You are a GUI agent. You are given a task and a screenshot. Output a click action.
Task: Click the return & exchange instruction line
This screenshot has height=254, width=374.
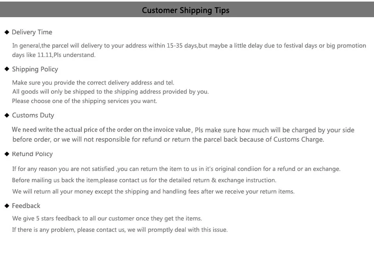click(x=144, y=180)
